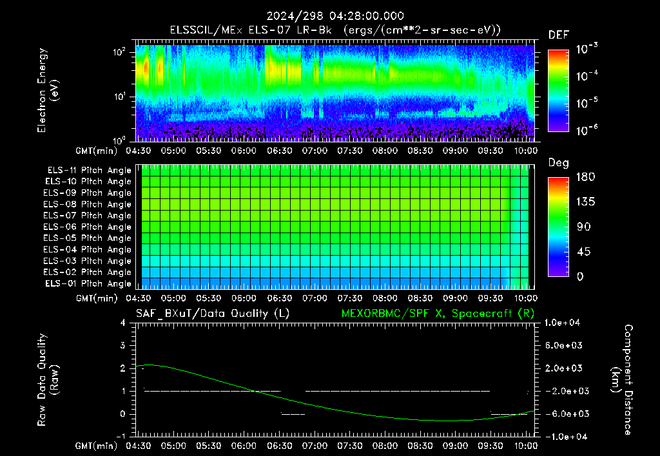Click the 04:30 tick on the spectrogram time axis

[139, 151]
